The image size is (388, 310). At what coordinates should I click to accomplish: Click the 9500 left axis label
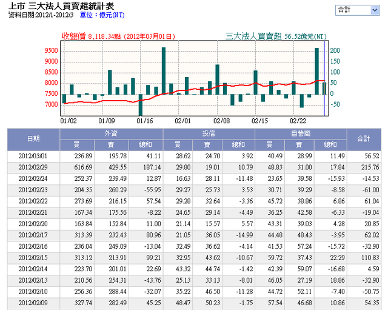click(x=51, y=51)
